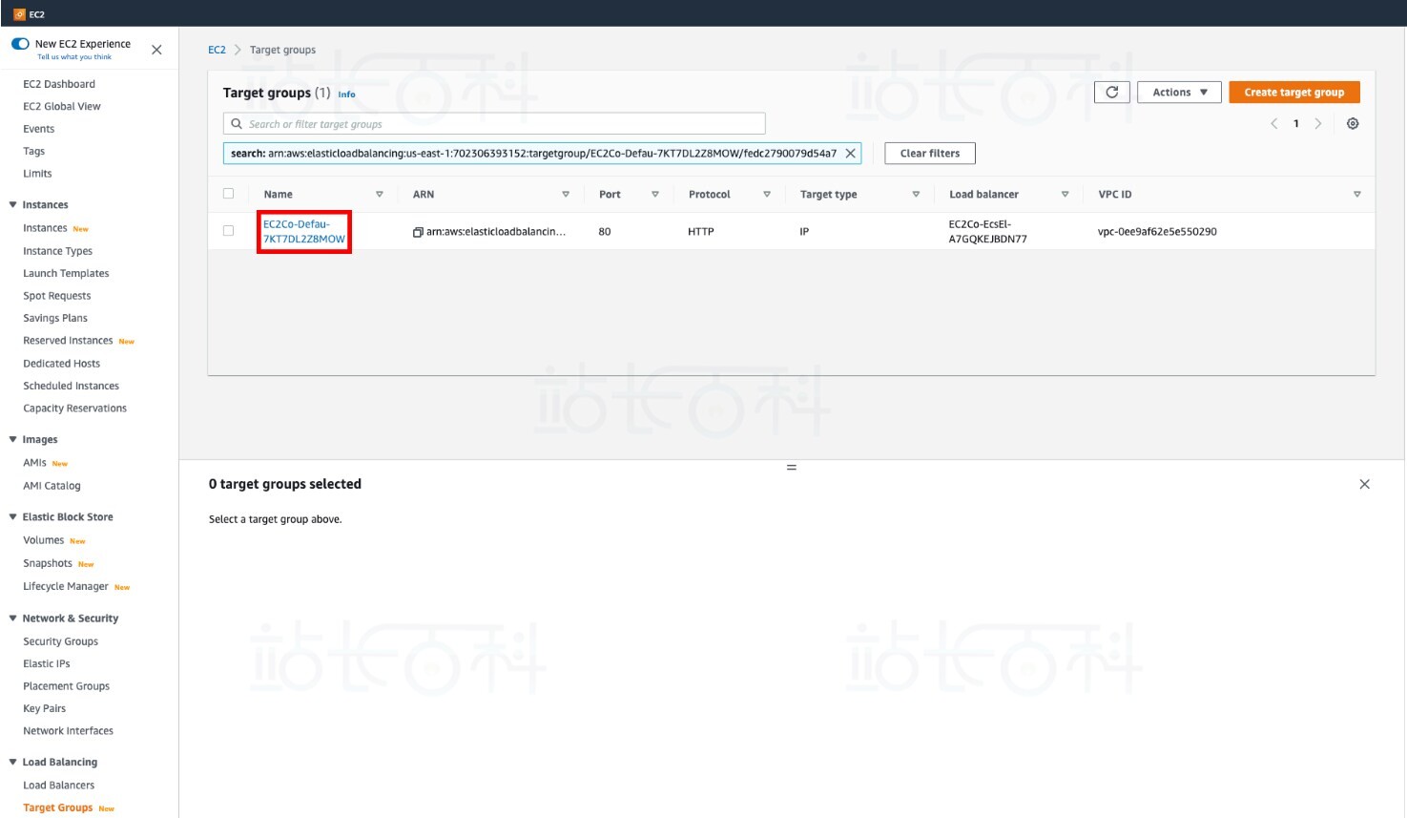Click VPC ID vpc-0ee9af62e5e550290 cell
Screen dimensions: 1407x818
click(1157, 232)
